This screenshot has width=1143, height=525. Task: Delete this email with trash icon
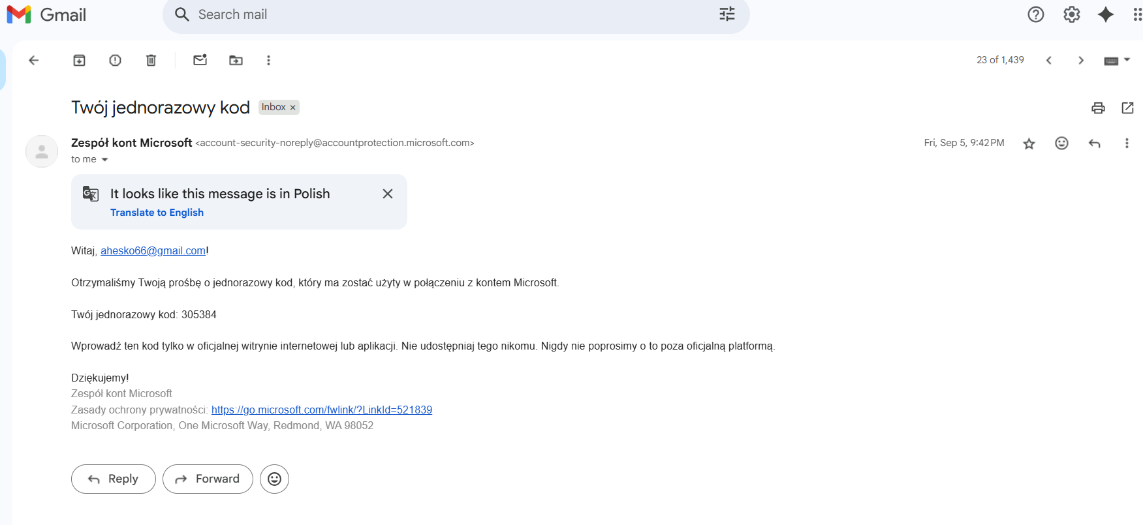pos(151,60)
